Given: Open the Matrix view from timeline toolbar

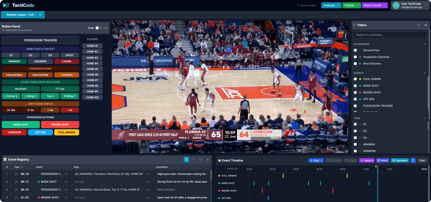Looking at the screenshot, I should click(382, 161).
